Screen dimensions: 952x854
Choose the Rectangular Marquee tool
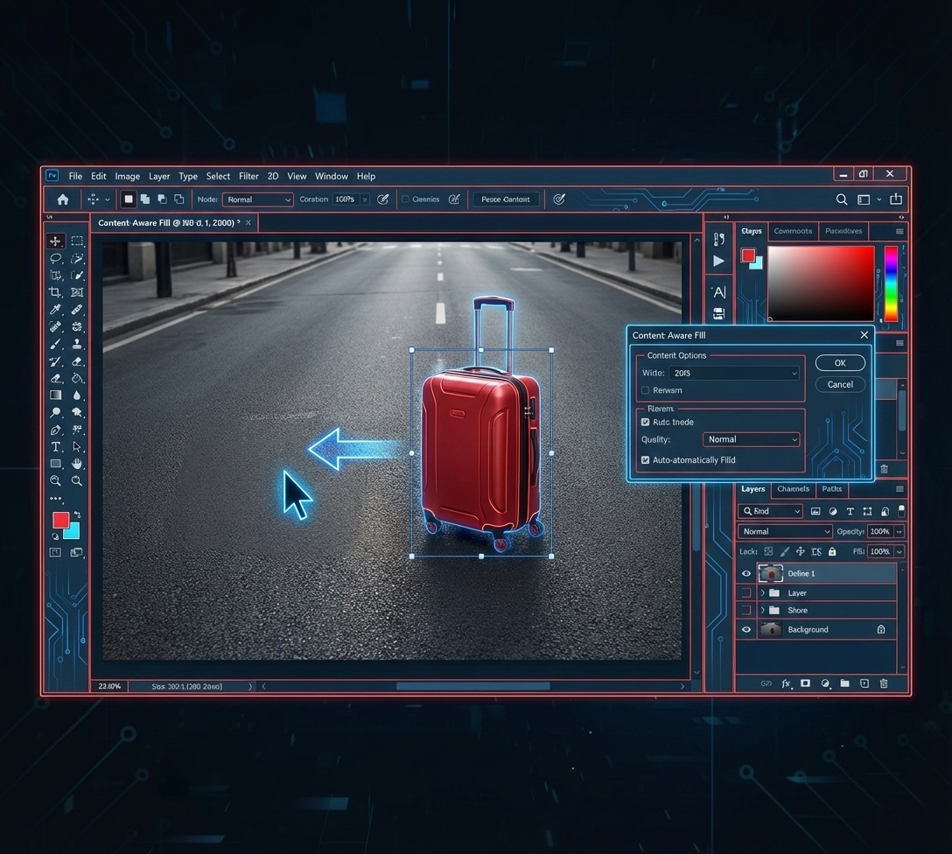click(77, 241)
